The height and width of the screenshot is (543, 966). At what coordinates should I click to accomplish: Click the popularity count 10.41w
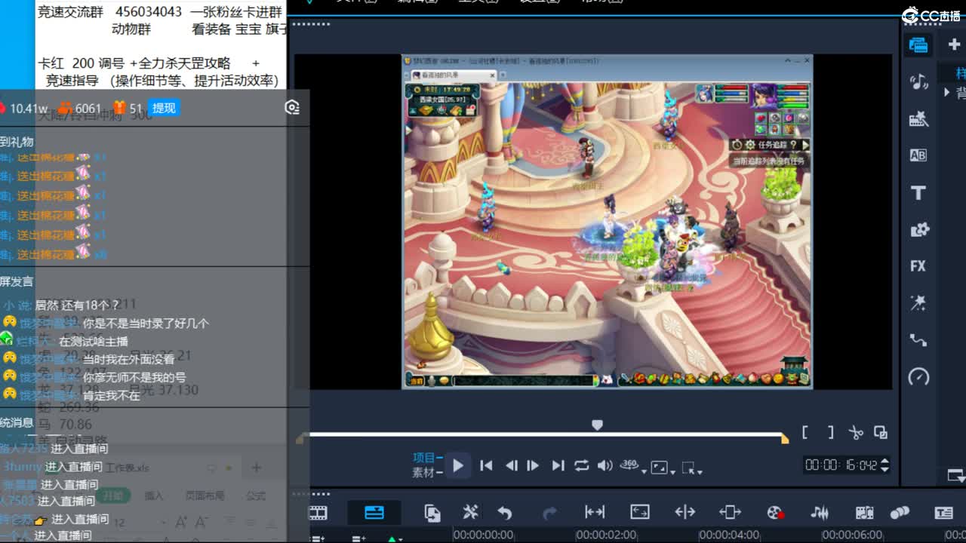tap(29, 109)
